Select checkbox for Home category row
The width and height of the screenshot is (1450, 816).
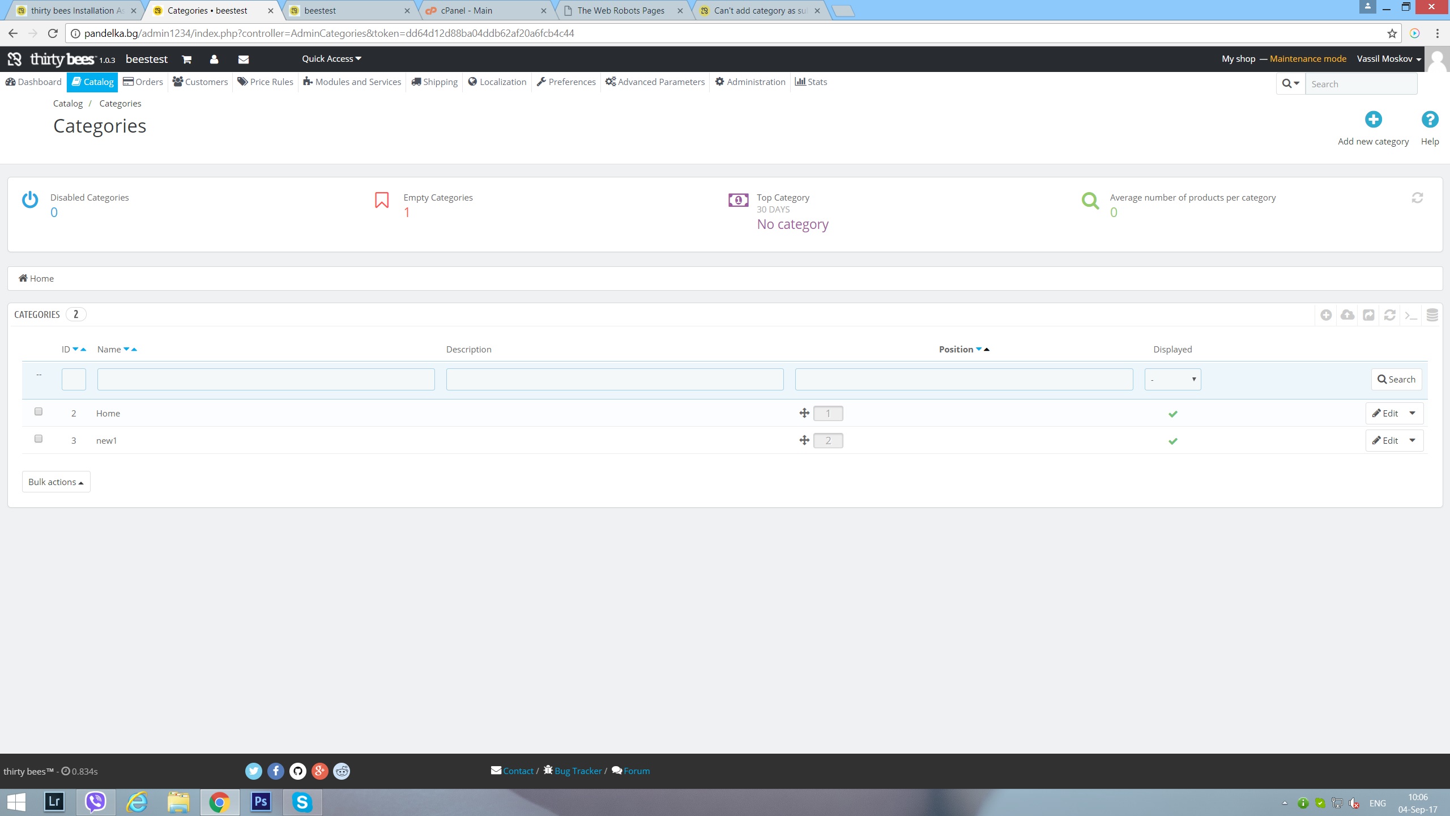click(x=39, y=411)
